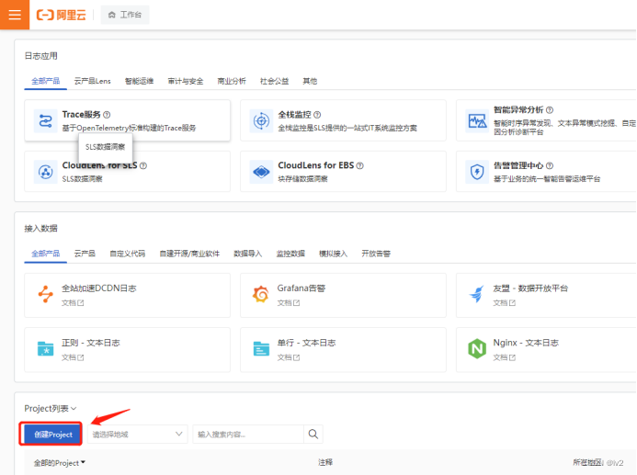Viewport: 637px width, 475px height.
Task: Open 文档 link under 友盟 数据开放平台
Action: point(504,303)
